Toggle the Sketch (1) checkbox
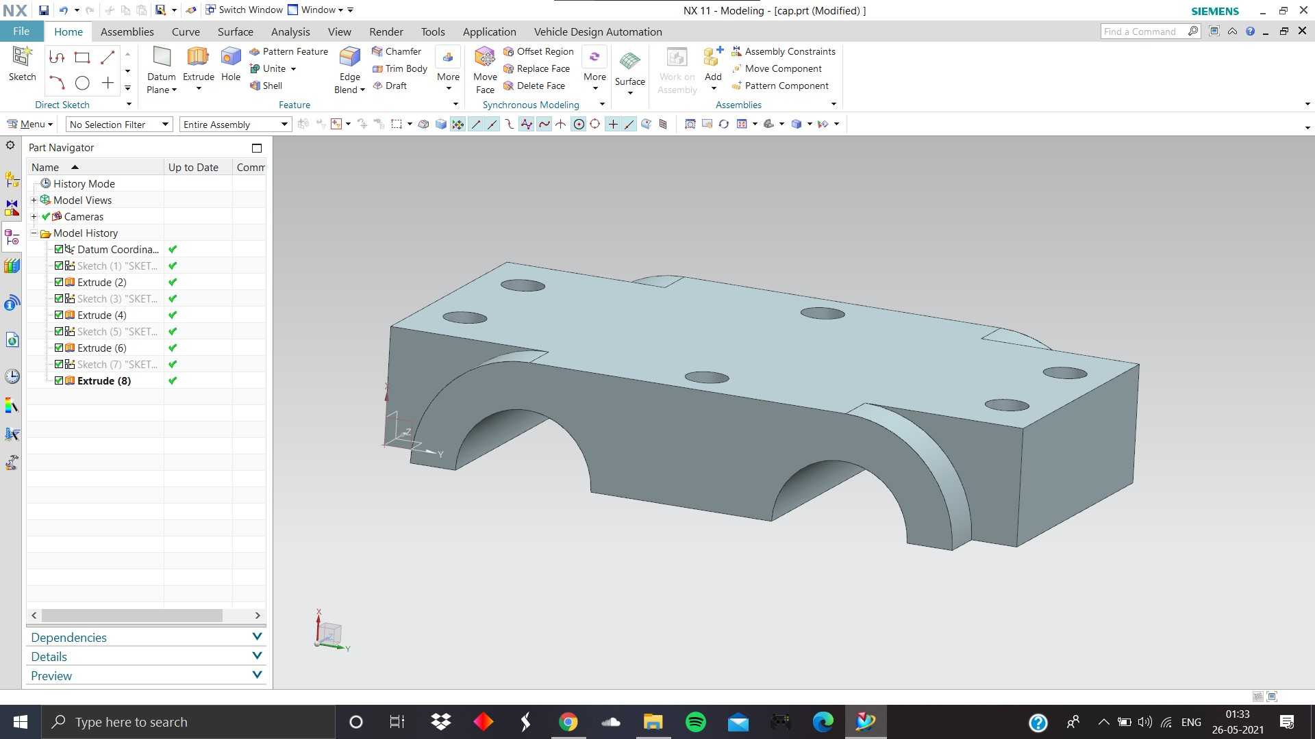This screenshot has width=1315, height=739. [59, 265]
